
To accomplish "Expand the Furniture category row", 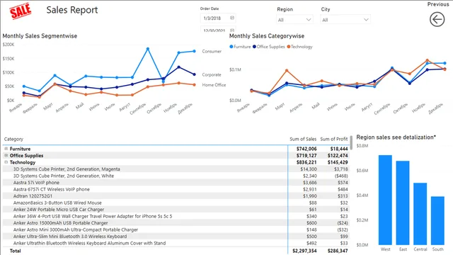I will 6,149.
